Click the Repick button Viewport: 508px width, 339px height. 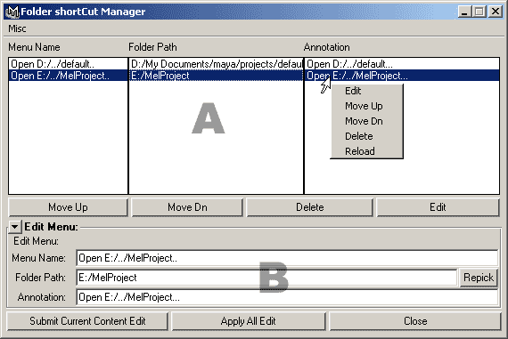pos(479,278)
